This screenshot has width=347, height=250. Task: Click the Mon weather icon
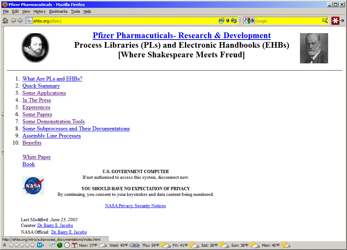pos(286,245)
